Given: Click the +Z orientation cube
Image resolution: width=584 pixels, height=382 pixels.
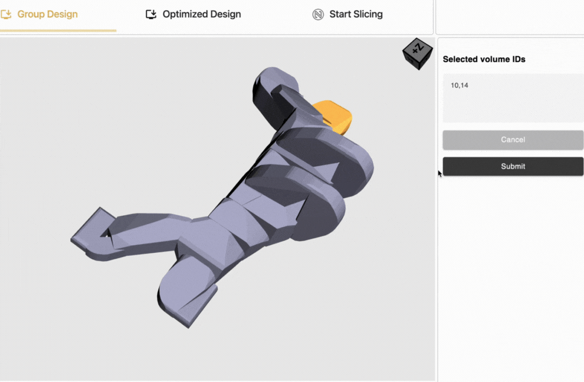Looking at the screenshot, I should tap(417, 54).
